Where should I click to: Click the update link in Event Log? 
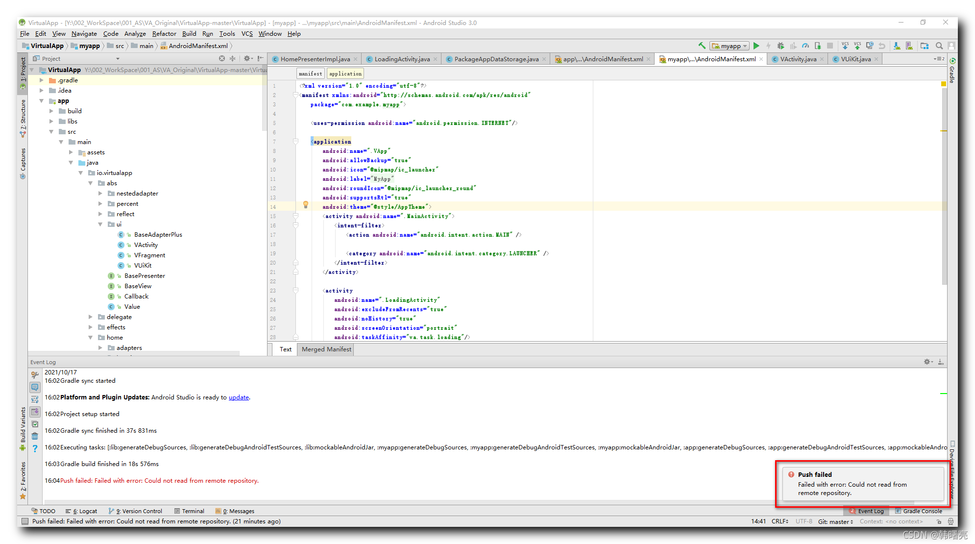coord(239,397)
